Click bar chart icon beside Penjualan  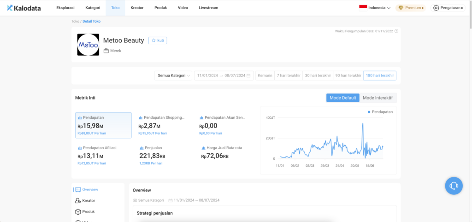142,148
